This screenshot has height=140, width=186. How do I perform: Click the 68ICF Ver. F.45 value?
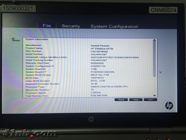coord(100,75)
